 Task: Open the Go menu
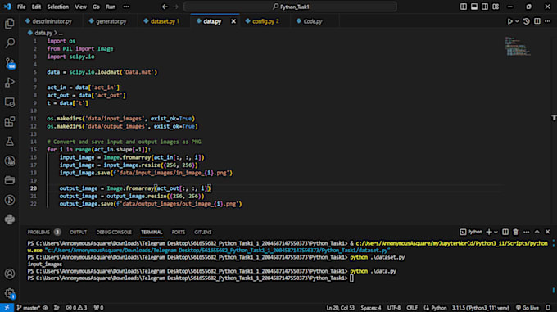coord(97,7)
